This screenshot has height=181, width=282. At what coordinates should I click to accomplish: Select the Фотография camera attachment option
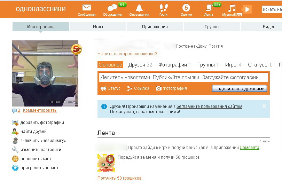[171, 88]
